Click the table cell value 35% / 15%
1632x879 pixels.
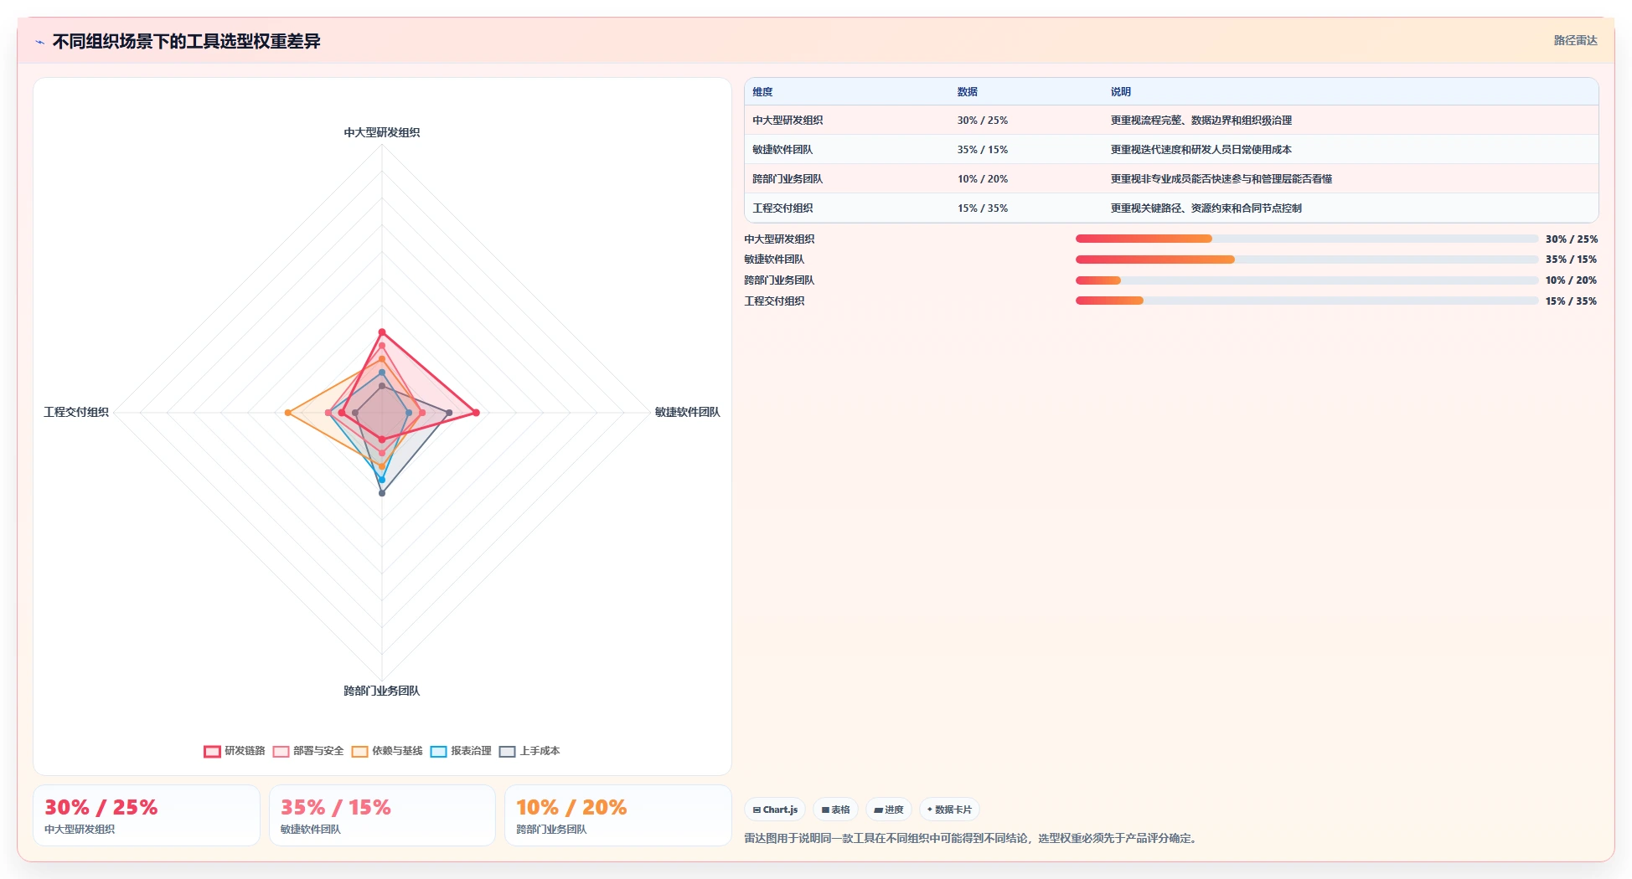[983, 150]
